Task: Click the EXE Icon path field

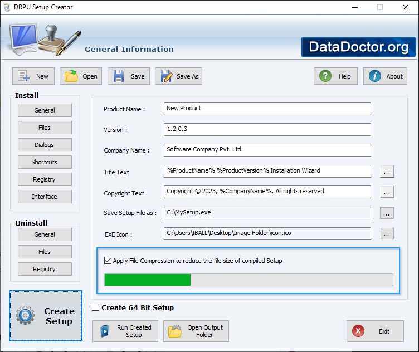Action: point(267,234)
